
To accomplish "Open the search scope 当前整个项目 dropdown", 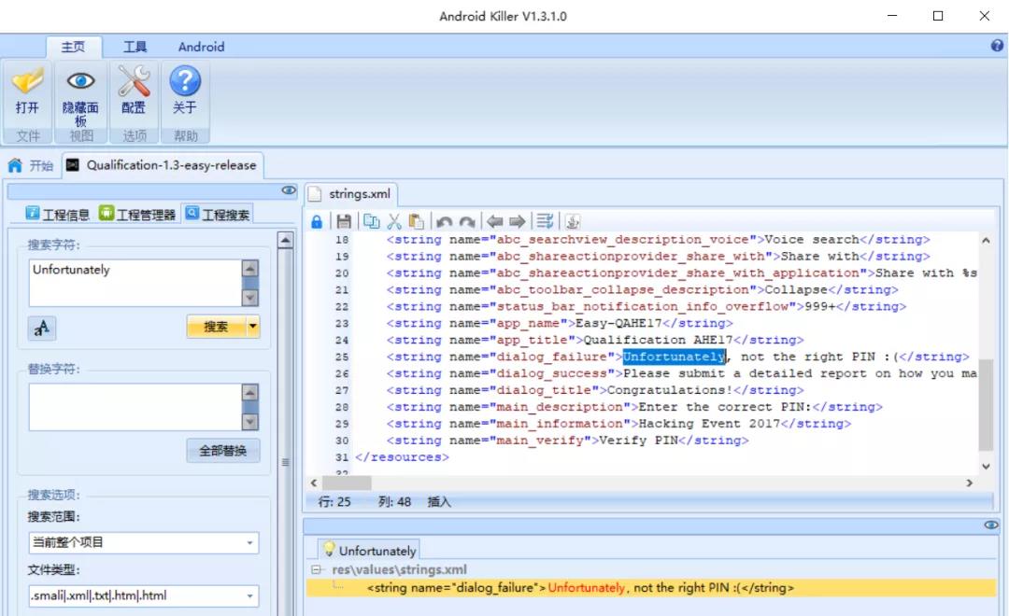I will click(249, 542).
